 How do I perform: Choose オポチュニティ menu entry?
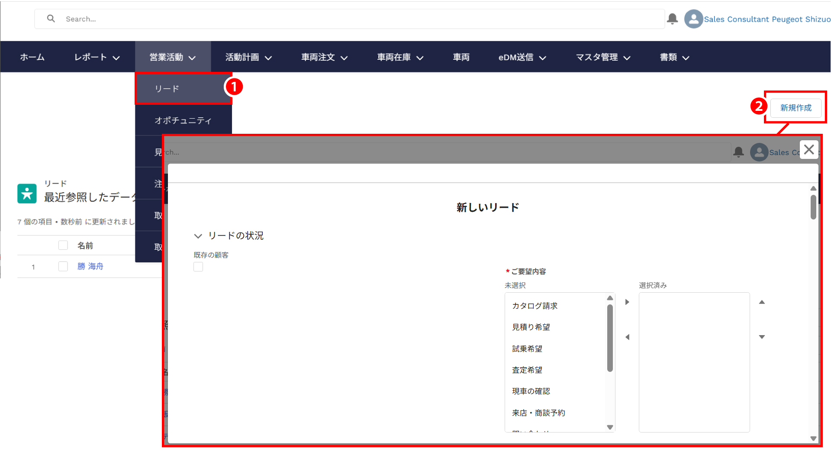pyautogui.click(x=183, y=120)
